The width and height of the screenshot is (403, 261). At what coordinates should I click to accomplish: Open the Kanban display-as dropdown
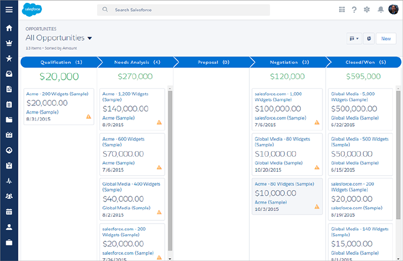(354, 38)
